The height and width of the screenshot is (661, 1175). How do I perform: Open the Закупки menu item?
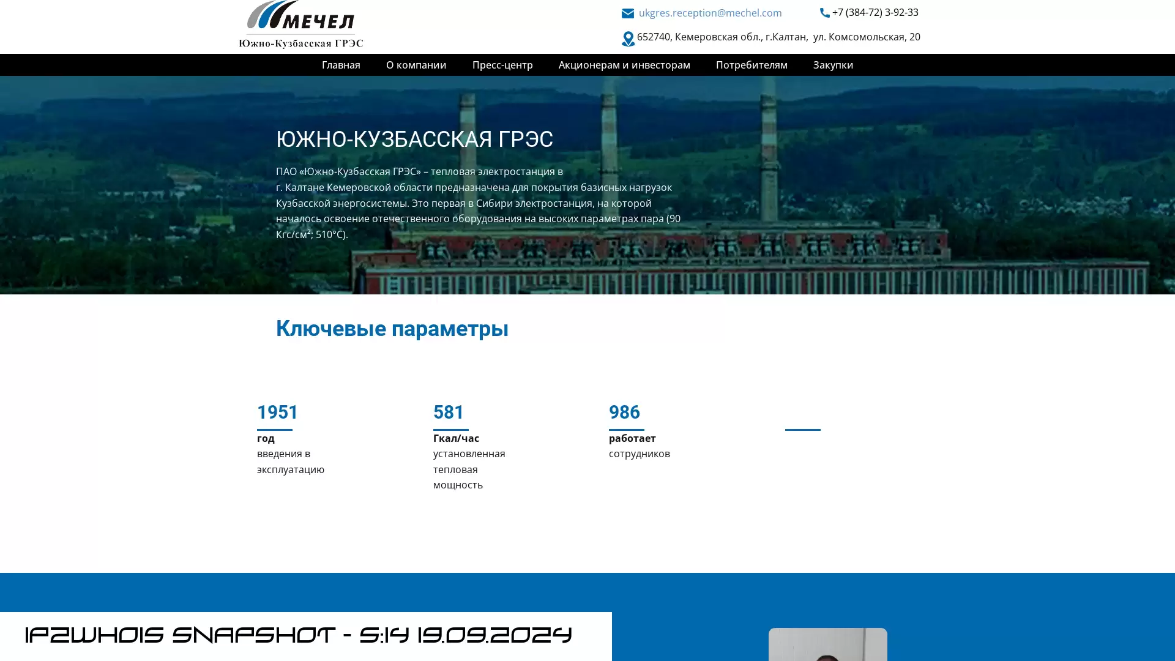pyautogui.click(x=833, y=65)
